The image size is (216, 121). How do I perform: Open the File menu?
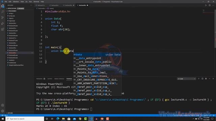pos(6,2)
